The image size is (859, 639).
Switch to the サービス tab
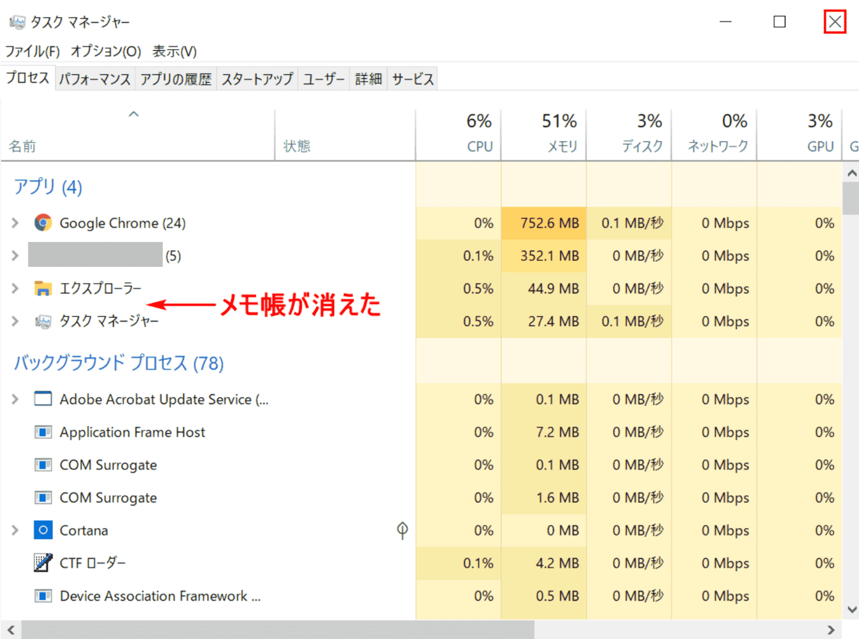click(413, 79)
